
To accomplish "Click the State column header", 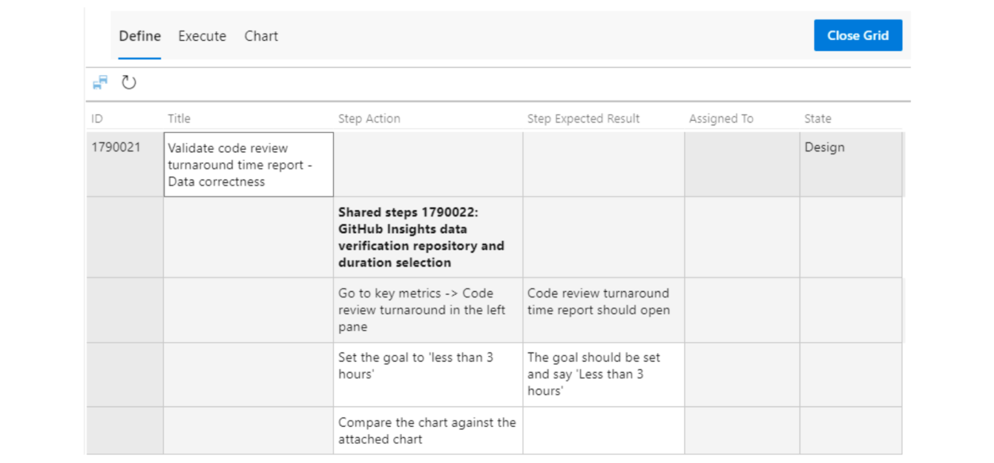I will point(817,119).
